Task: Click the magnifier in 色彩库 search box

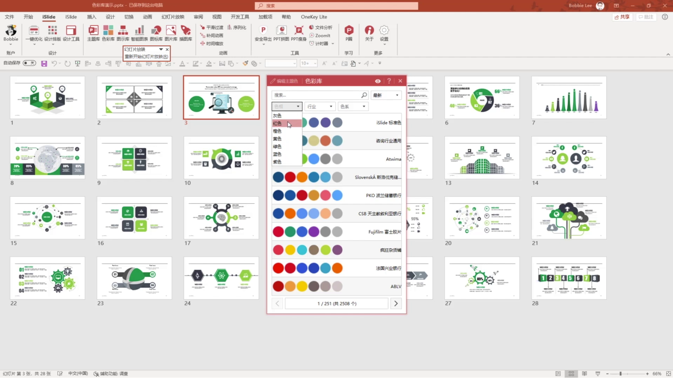Action: tap(364, 95)
